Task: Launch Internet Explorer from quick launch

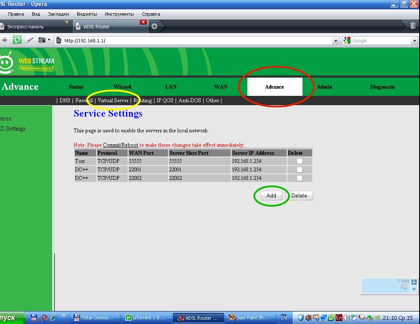Action: coord(53,318)
